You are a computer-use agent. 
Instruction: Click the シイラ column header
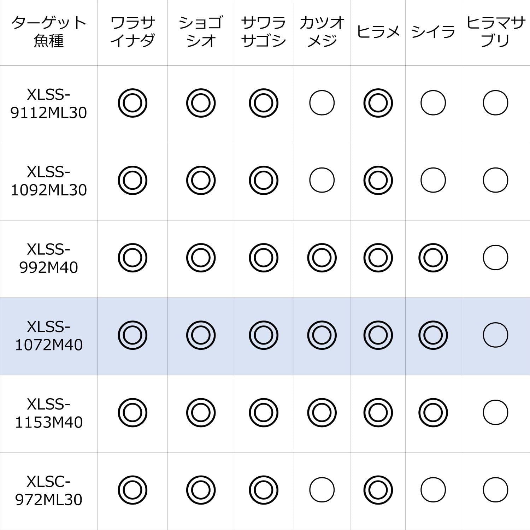[x=433, y=32]
